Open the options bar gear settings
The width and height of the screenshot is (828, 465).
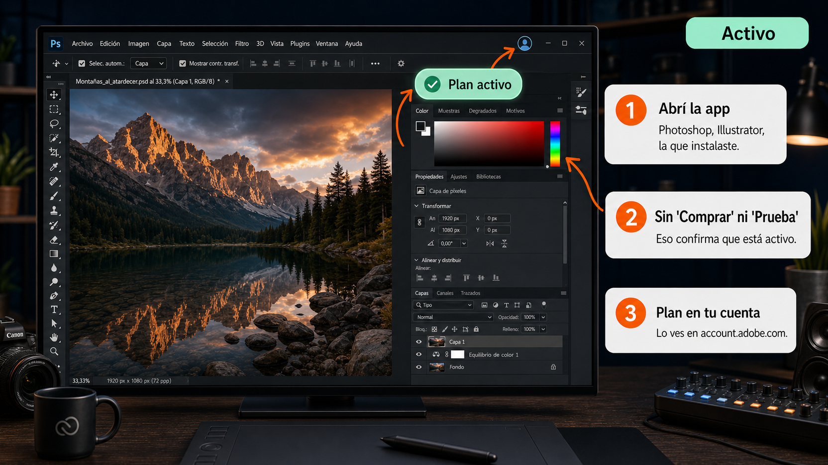coord(401,64)
